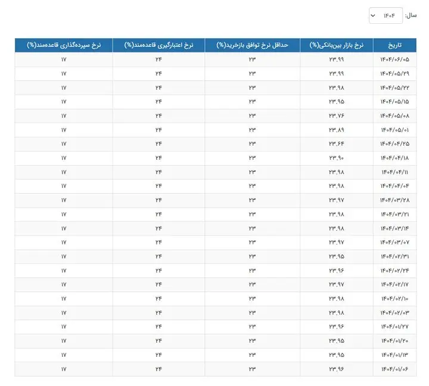
Task: Click deposit rate 17 in the 1404/05/15 row
Action: point(64,102)
